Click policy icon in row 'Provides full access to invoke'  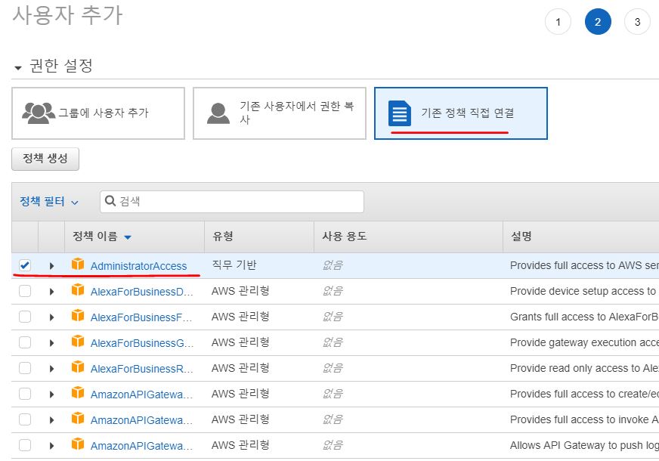pyautogui.click(x=78, y=418)
